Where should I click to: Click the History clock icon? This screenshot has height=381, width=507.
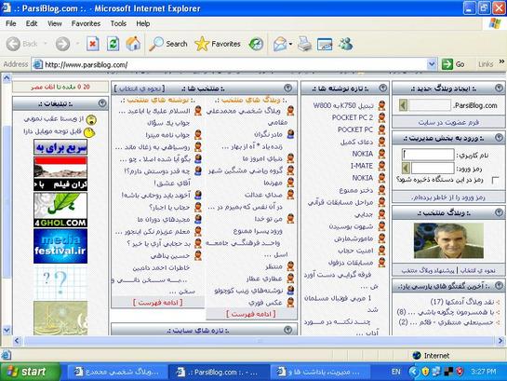[x=256, y=44]
